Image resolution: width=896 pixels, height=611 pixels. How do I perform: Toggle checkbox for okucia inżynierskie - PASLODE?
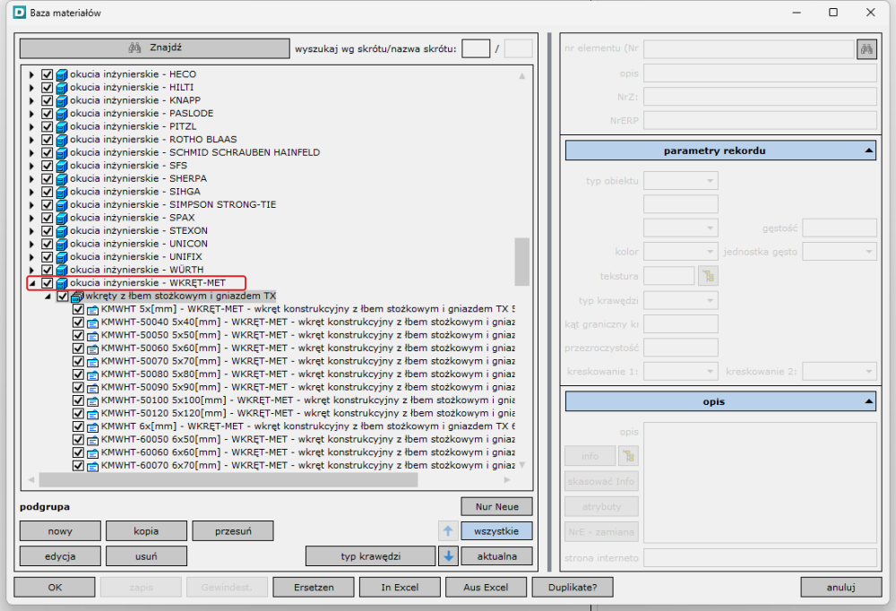(x=47, y=113)
